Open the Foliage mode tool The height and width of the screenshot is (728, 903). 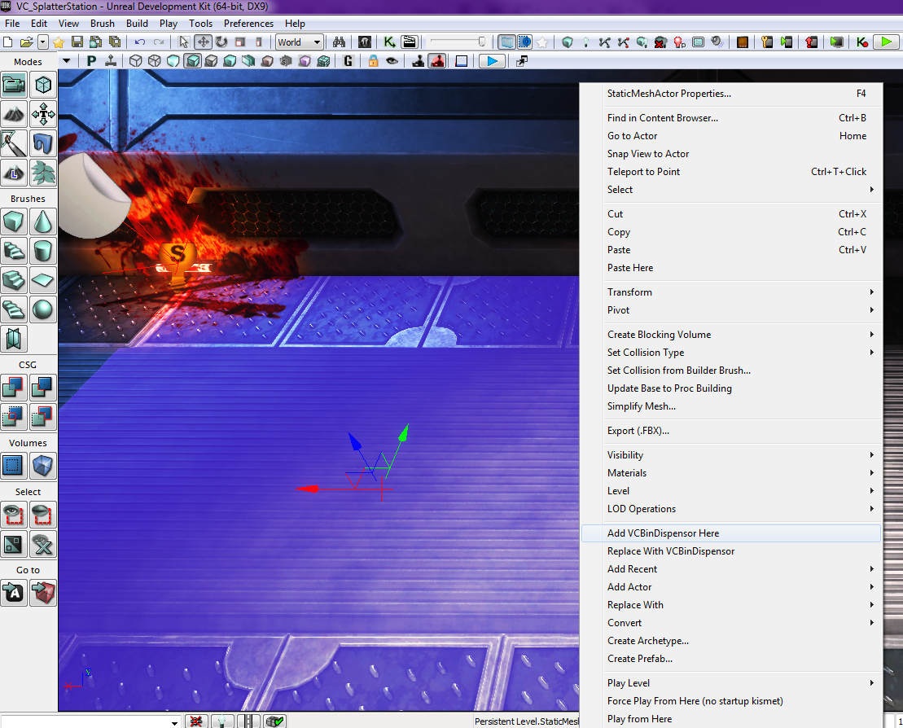(x=43, y=172)
